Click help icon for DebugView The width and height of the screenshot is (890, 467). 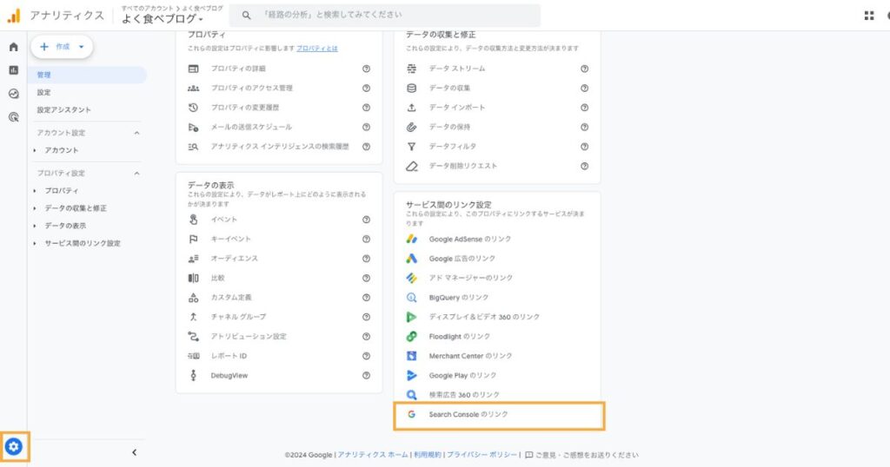[x=366, y=375]
